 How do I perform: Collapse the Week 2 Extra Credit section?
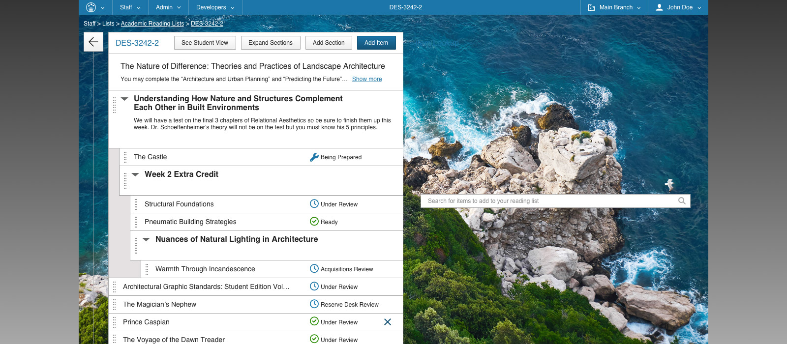coord(135,174)
